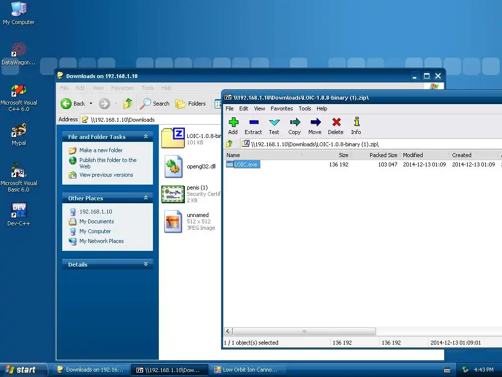502x377 pixels.
Task: Sort archive list by Created column
Action: click(474, 155)
